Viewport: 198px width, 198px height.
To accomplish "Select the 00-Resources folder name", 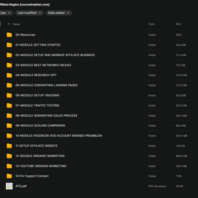I will pos(25,35).
